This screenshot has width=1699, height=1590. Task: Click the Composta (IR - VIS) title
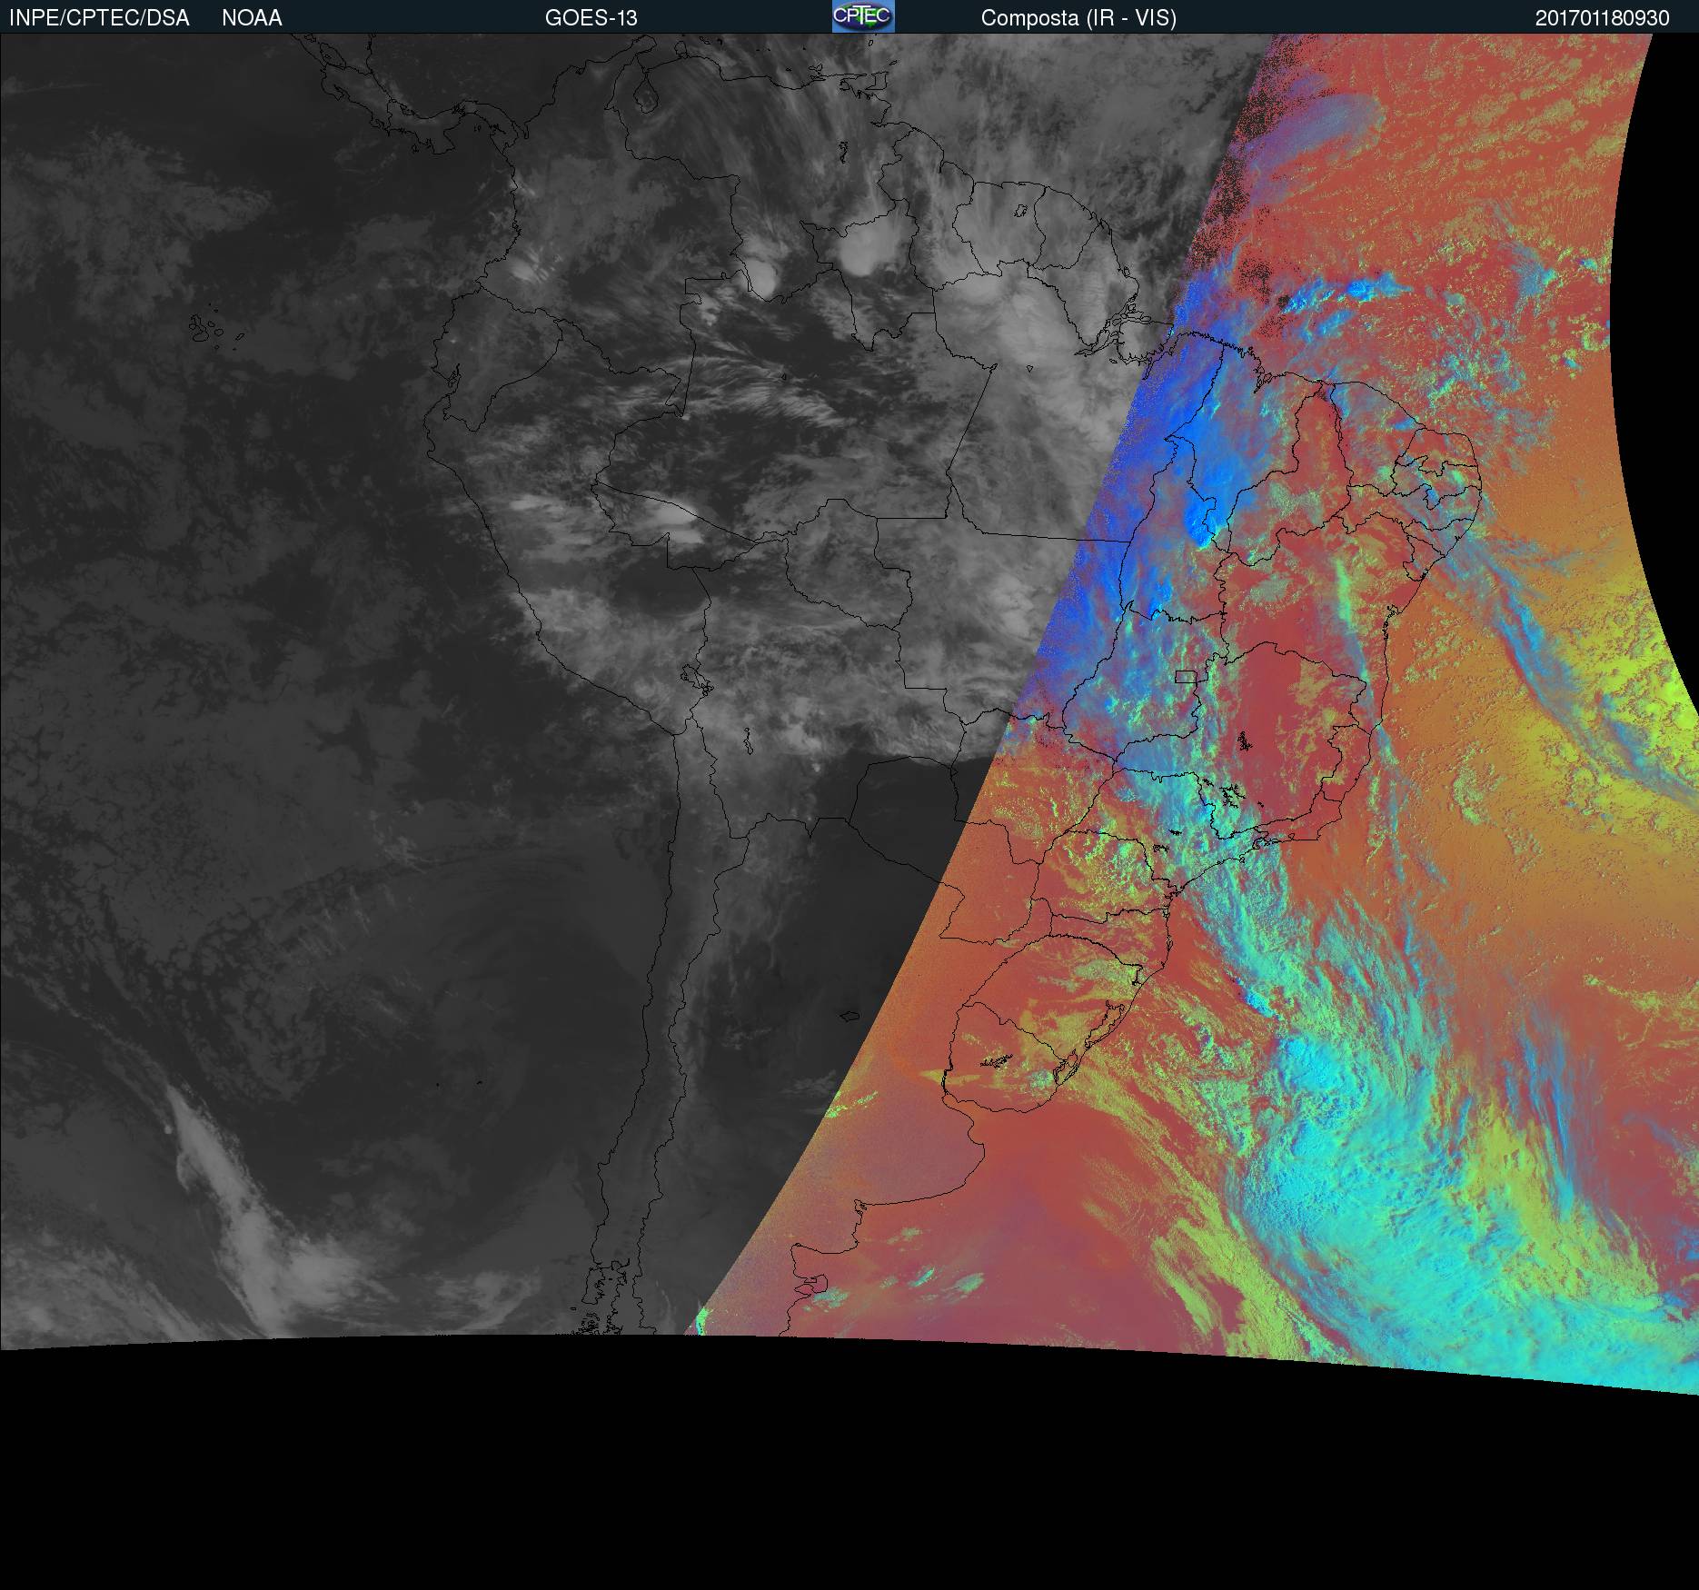pyautogui.click(x=1078, y=18)
